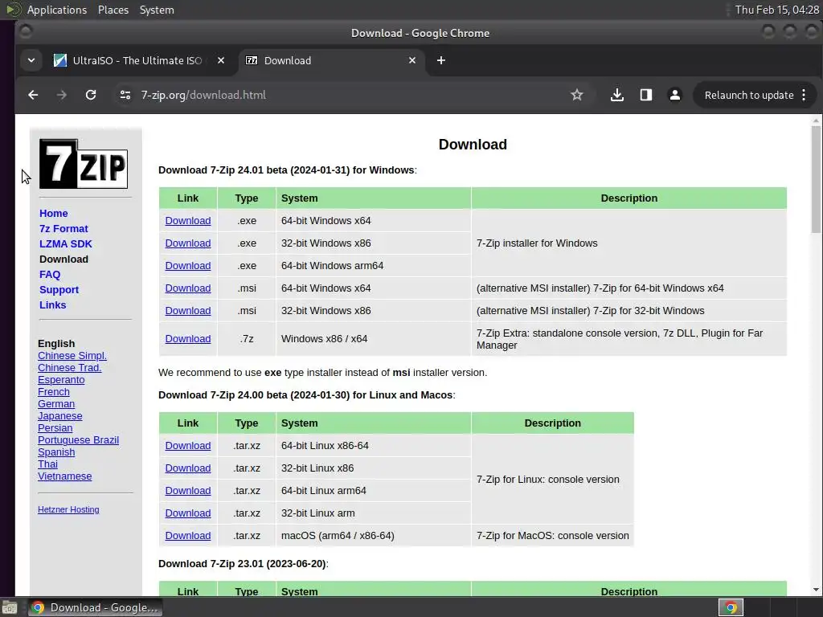The image size is (823, 617).
Task: Switch language to Chinese Simpl.
Action: click(x=72, y=355)
